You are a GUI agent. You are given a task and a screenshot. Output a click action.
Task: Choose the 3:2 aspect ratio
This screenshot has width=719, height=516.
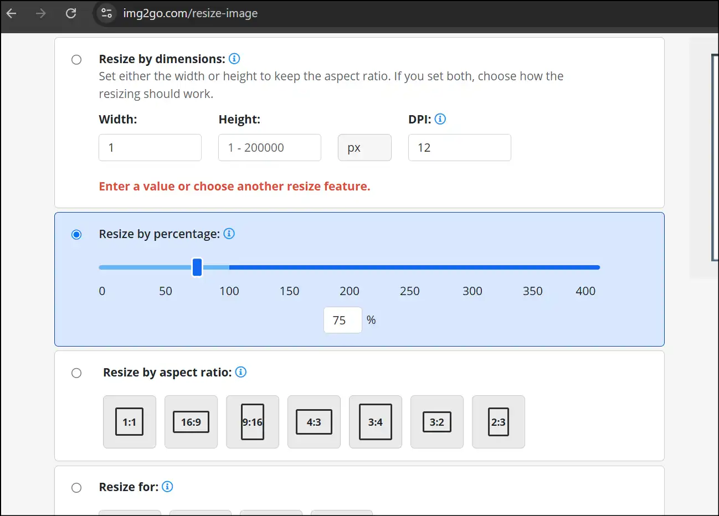tap(437, 422)
